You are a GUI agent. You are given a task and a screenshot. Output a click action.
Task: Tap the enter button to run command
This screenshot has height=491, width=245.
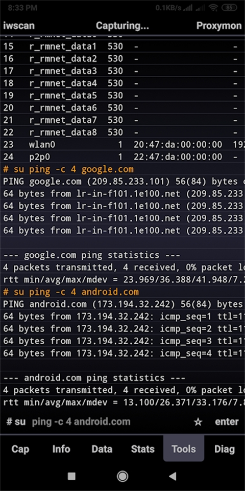pyautogui.click(x=227, y=422)
